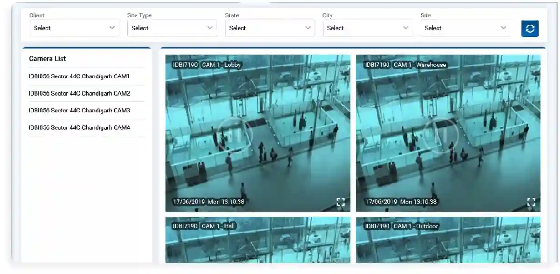Play the CAM 1 Warehouse video
The width and height of the screenshot is (560, 274).
441,135
